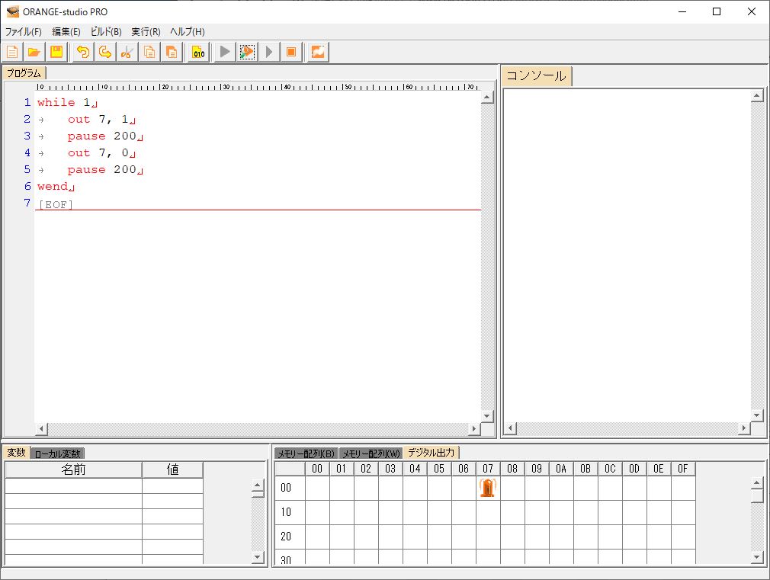Image resolution: width=770 pixels, height=580 pixels.
Task: Switch to the メモリー配列(W) tab
Action: tap(371, 453)
